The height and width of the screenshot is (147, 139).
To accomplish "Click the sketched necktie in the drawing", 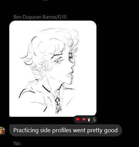I will coord(58,105).
